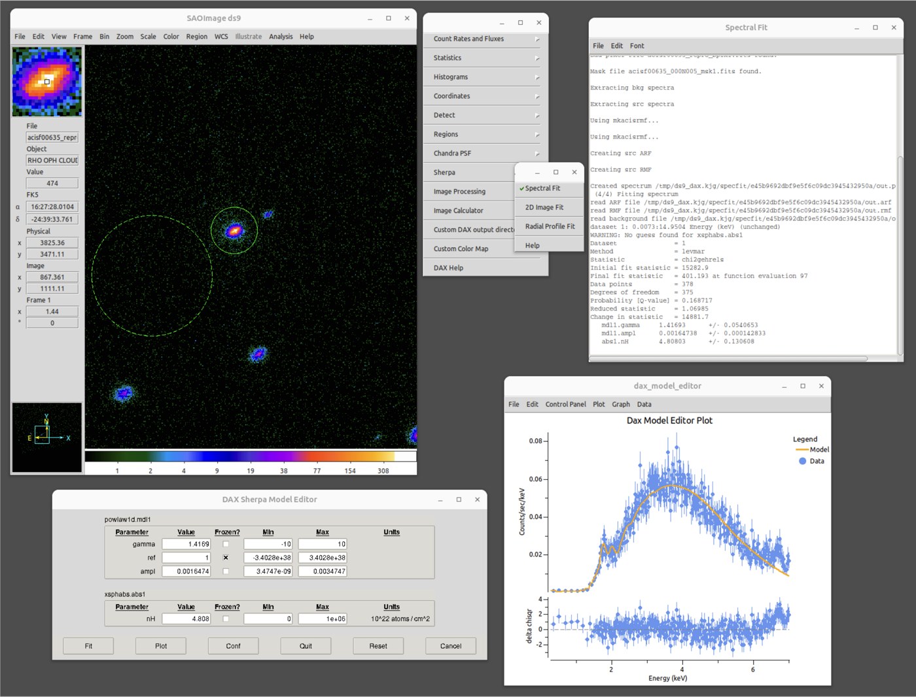The width and height of the screenshot is (916, 697).
Task: Open the Analysis menu in ds9
Action: pyautogui.click(x=281, y=37)
